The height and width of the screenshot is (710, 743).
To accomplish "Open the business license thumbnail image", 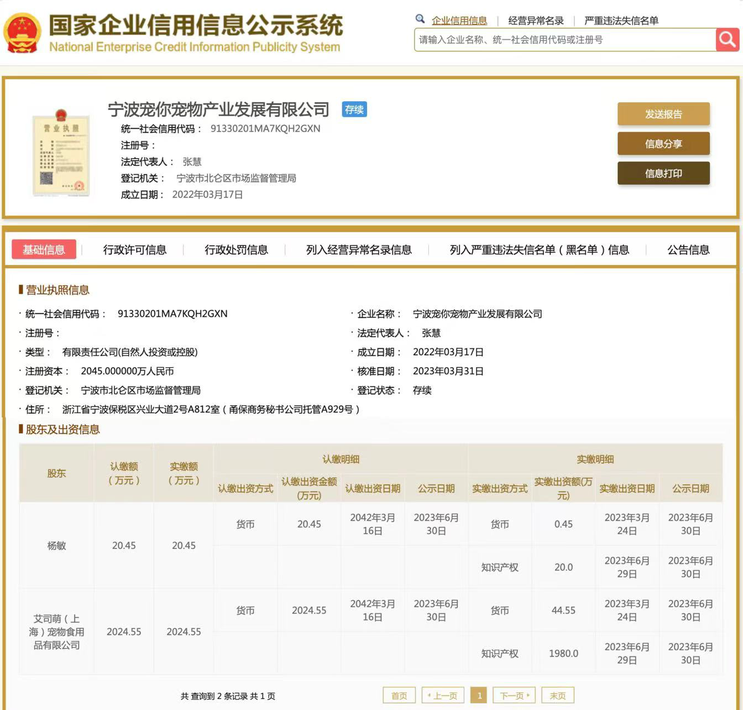I will [61, 153].
